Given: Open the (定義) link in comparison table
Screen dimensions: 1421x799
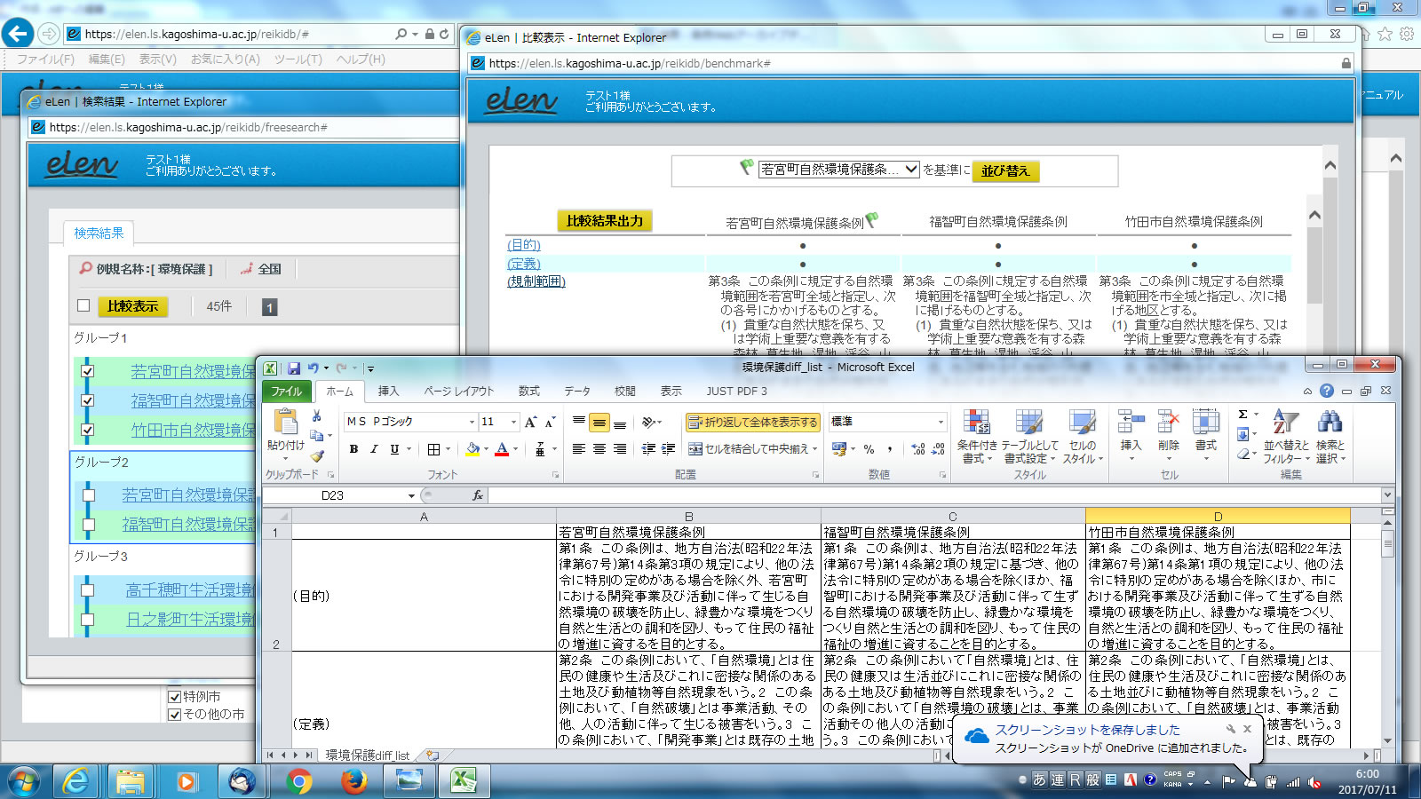Looking at the screenshot, I should click(524, 264).
